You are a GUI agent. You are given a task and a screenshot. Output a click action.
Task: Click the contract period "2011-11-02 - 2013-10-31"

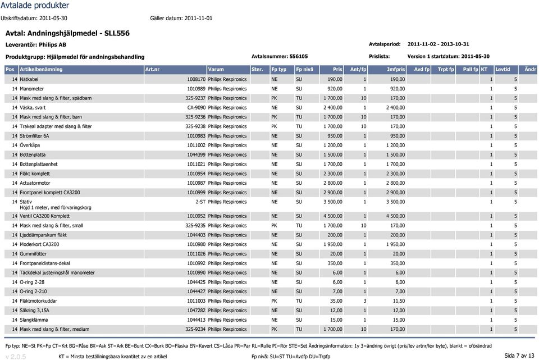438,44
